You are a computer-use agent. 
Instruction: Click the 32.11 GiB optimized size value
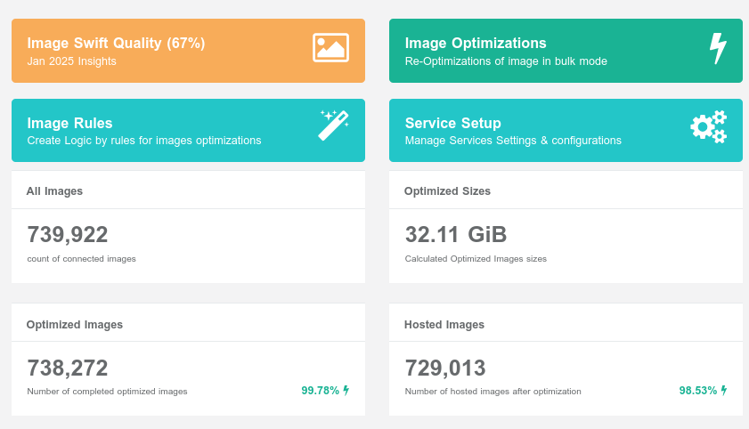(x=456, y=235)
